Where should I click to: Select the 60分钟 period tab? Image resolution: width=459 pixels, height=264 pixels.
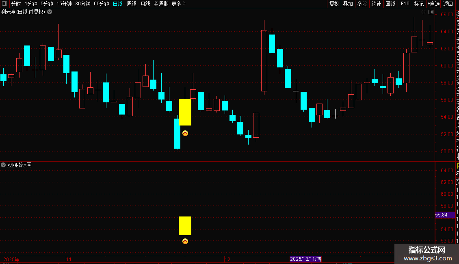coord(101,4)
